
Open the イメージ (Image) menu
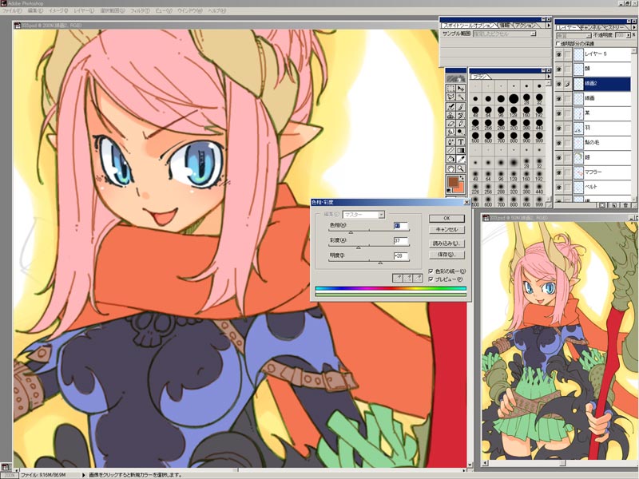point(58,10)
